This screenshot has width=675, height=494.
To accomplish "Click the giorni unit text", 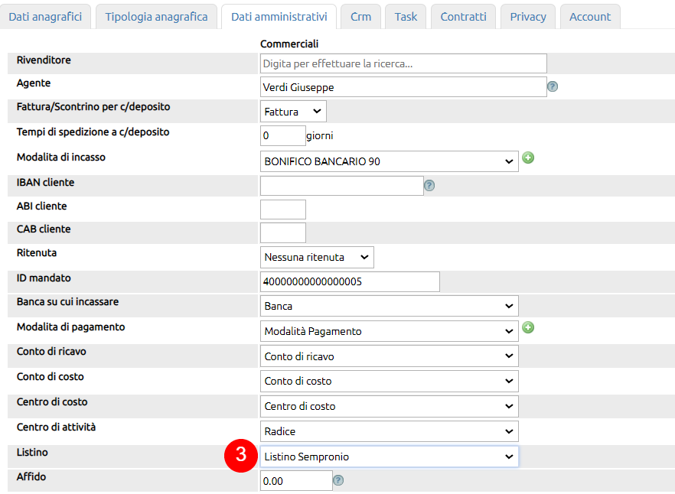I will [320, 135].
